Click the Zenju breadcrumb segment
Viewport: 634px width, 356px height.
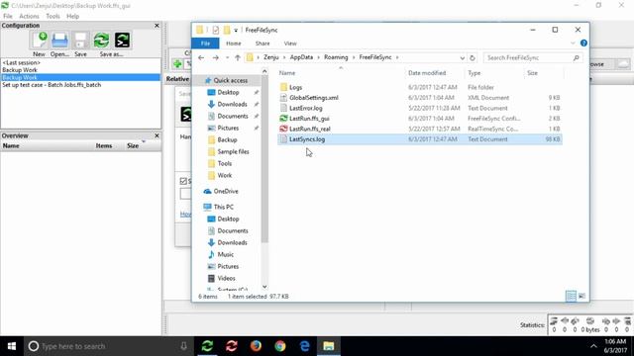(270, 57)
